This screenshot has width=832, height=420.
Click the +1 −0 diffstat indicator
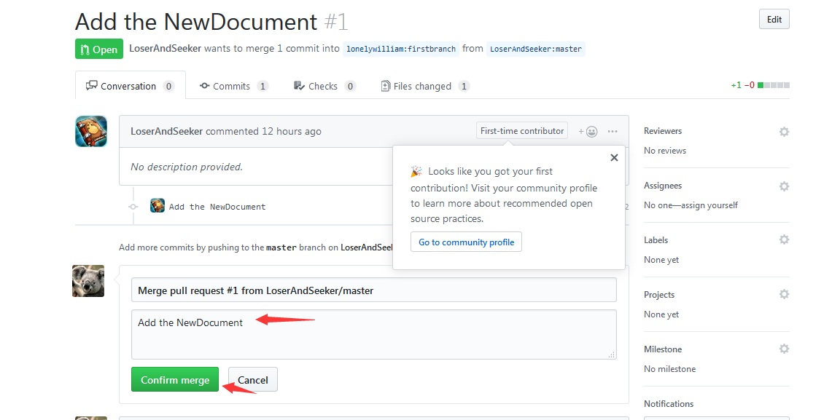point(760,85)
